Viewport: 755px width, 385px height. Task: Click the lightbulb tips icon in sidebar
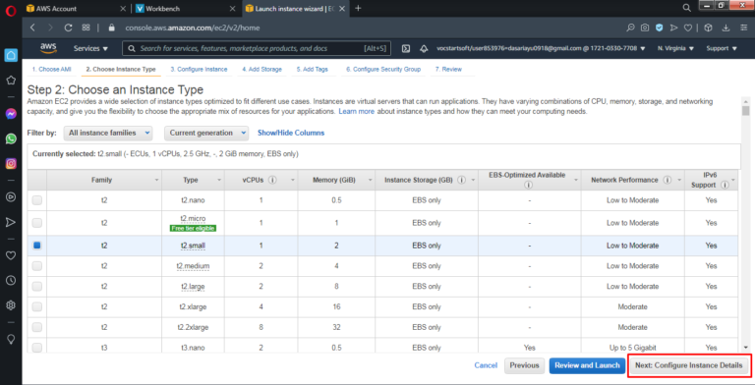[11, 339]
